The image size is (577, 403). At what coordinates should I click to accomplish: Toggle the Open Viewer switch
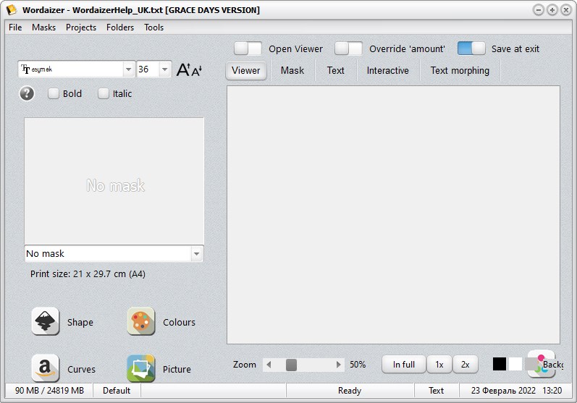[248, 48]
